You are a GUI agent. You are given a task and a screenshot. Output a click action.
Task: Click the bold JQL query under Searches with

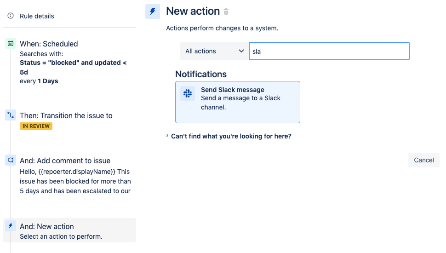pyautogui.click(x=73, y=63)
